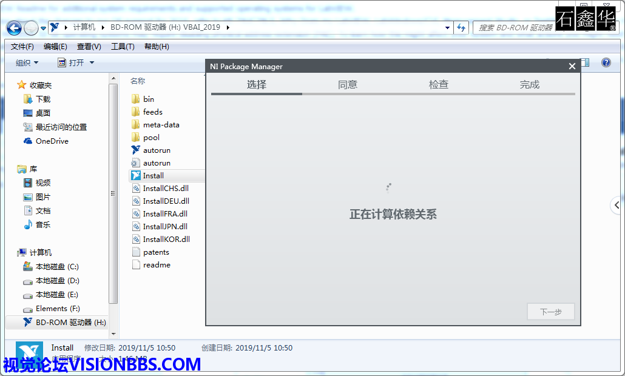This screenshot has height=376, width=625.
Task: Open OneDrive in the navigation pane
Action: [52, 141]
